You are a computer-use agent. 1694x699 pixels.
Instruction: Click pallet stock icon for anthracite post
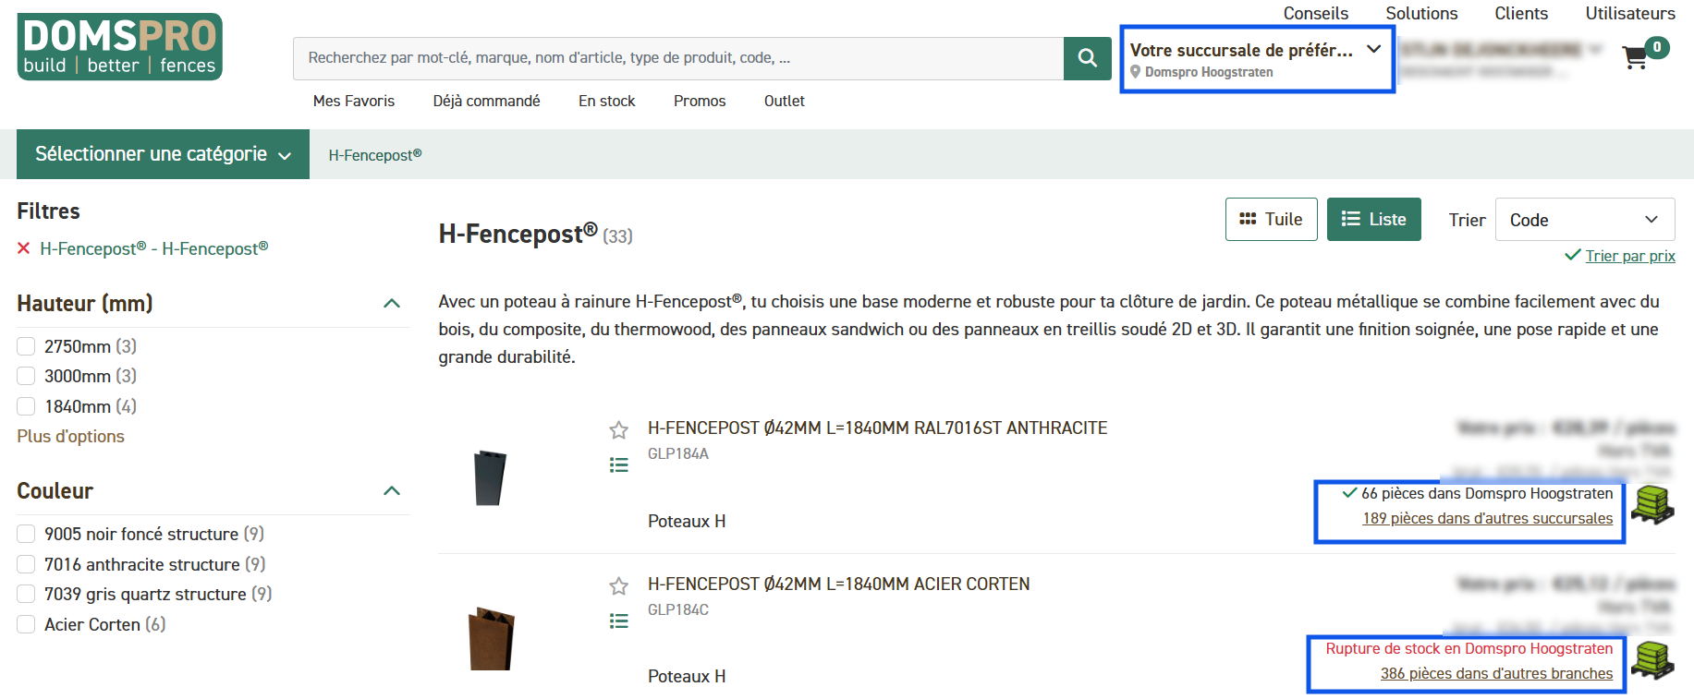[1652, 503]
